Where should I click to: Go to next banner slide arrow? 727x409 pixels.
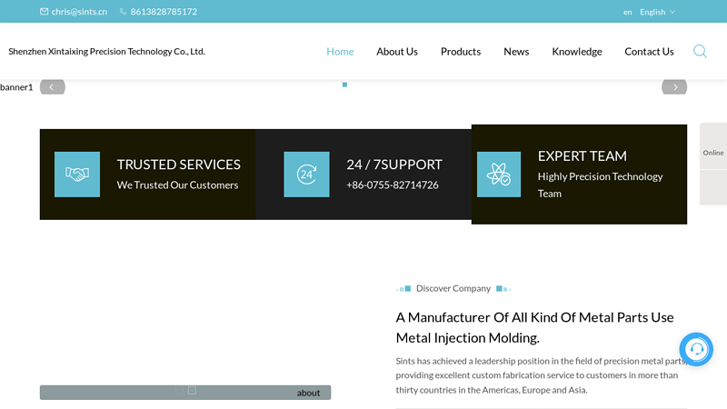point(674,87)
